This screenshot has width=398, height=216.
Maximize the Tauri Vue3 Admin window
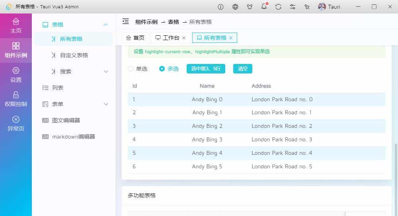pyautogui.click(x=374, y=7)
